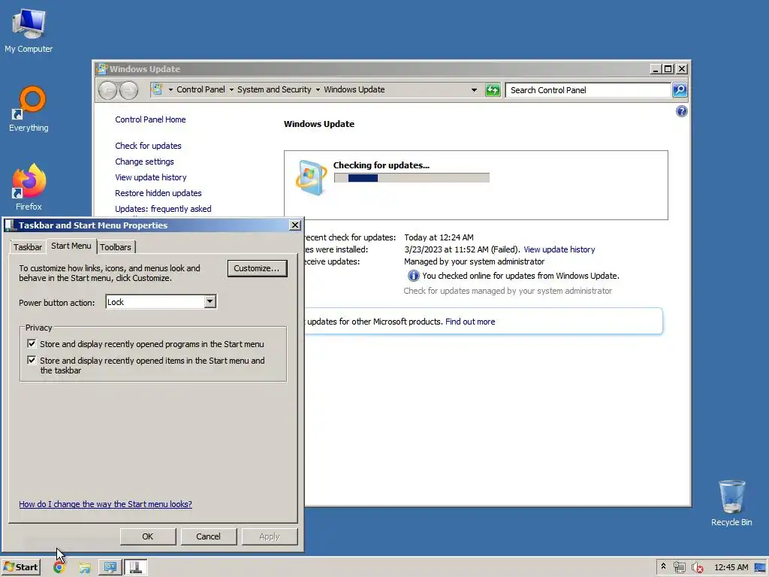Open the Power button action dropdown

210,301
